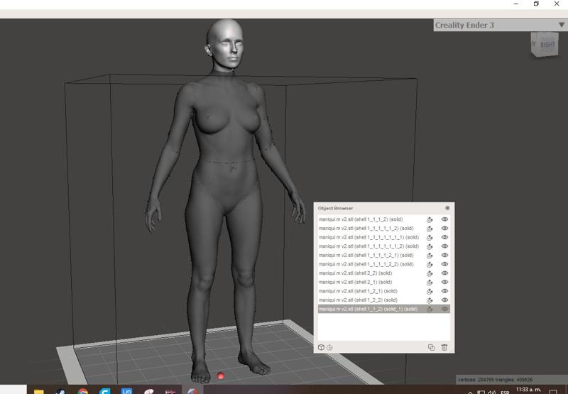Select row 'shell 1_1_1_1_1_1_2' in Object Browser
This screenshot has width=568, height=394.
coord(384,246)
